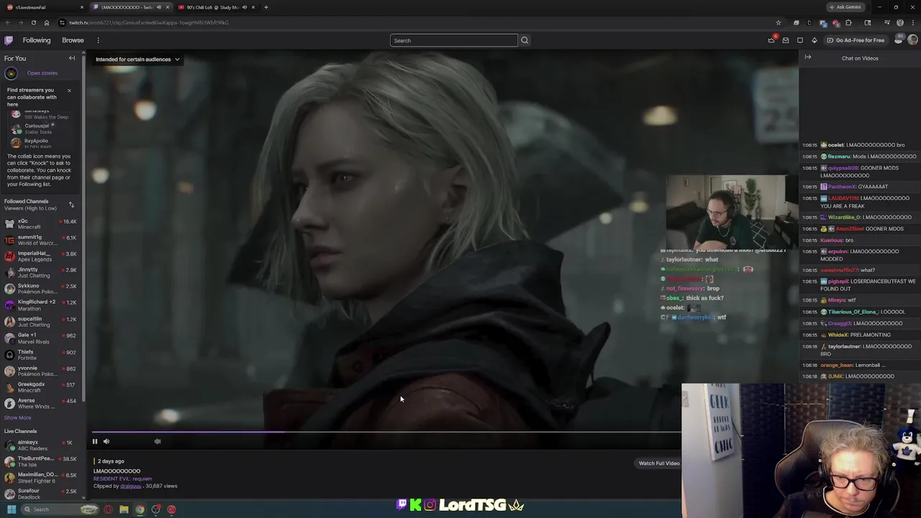Click Open stories link
The width and height of the screenshot is (921, 518).
click(42, 73)
